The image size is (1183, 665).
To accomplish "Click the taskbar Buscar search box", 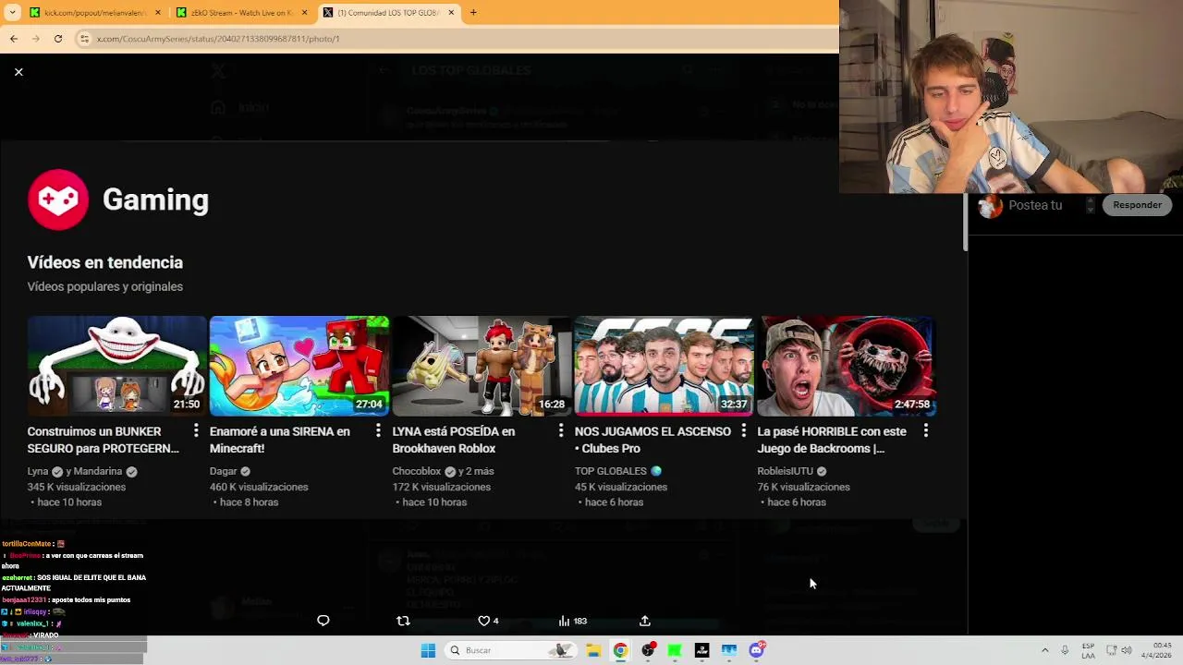I will (509, 650).
